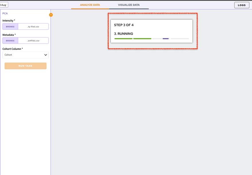Click the 'Intensity *' label

[x=9, y=21]
